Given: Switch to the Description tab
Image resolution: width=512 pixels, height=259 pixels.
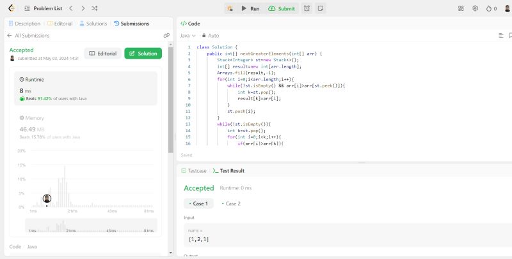Looking at the screenshot, I should tap(24, 24).
